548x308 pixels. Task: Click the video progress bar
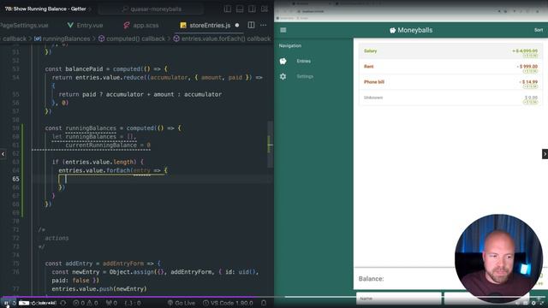point(274,297)
